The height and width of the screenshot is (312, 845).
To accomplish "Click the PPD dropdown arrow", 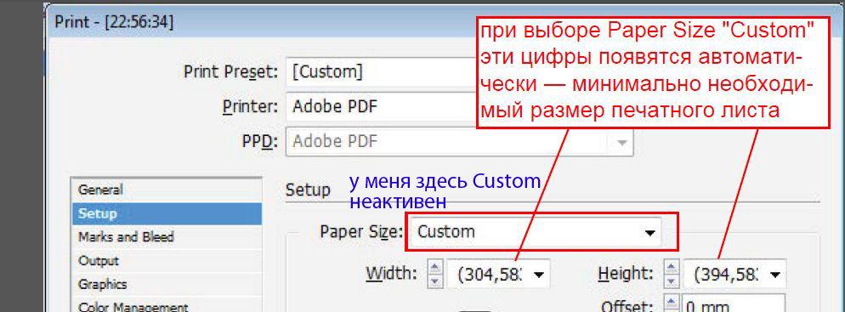I will [x=622, y=143].
